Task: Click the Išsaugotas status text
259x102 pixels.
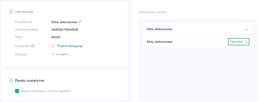Action: [x=62, y=54]
